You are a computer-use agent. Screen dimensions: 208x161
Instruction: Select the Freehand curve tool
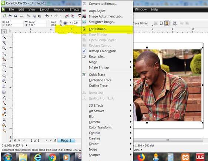tap(4, 54)
